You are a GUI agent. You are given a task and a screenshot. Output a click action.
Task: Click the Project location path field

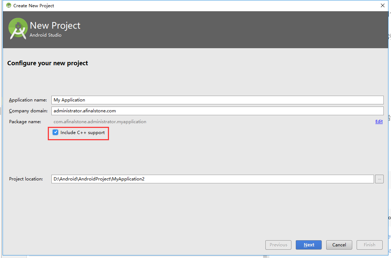click(213, 179)
